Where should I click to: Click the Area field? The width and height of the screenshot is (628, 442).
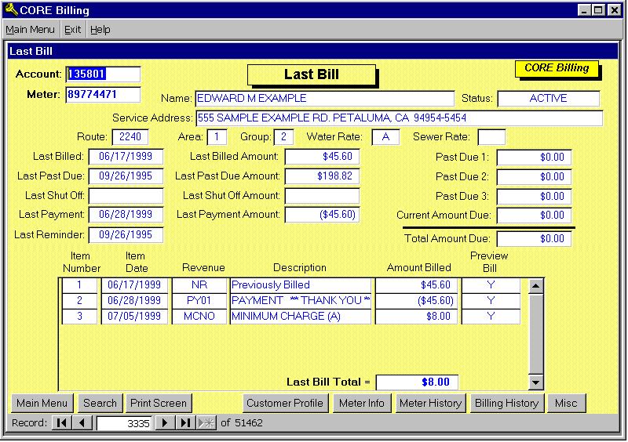point(217,137)
